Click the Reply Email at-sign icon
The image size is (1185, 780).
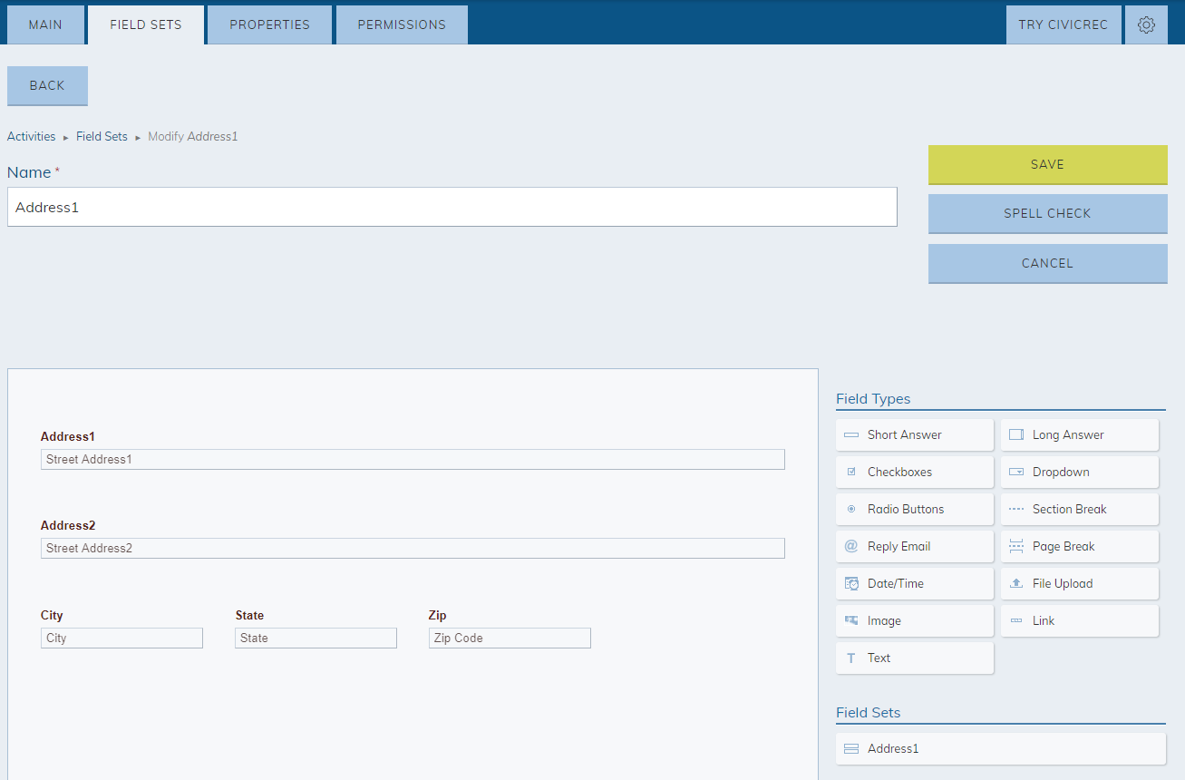click(x=851, y=547)
